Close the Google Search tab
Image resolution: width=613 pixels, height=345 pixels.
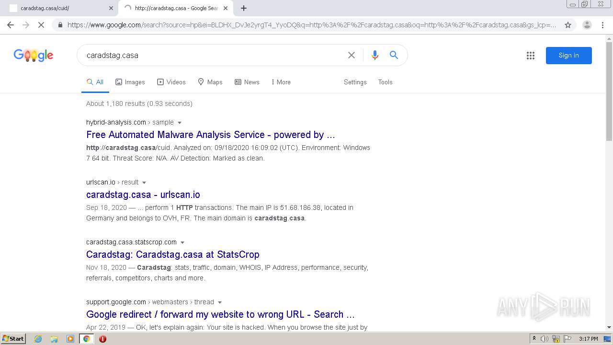(x=226, y=8)
